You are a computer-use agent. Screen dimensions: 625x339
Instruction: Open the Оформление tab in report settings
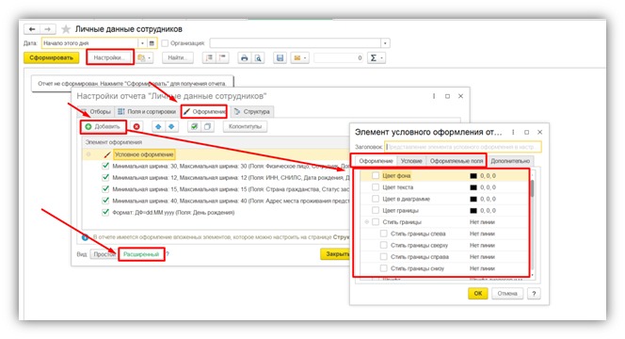click(204, 112)
